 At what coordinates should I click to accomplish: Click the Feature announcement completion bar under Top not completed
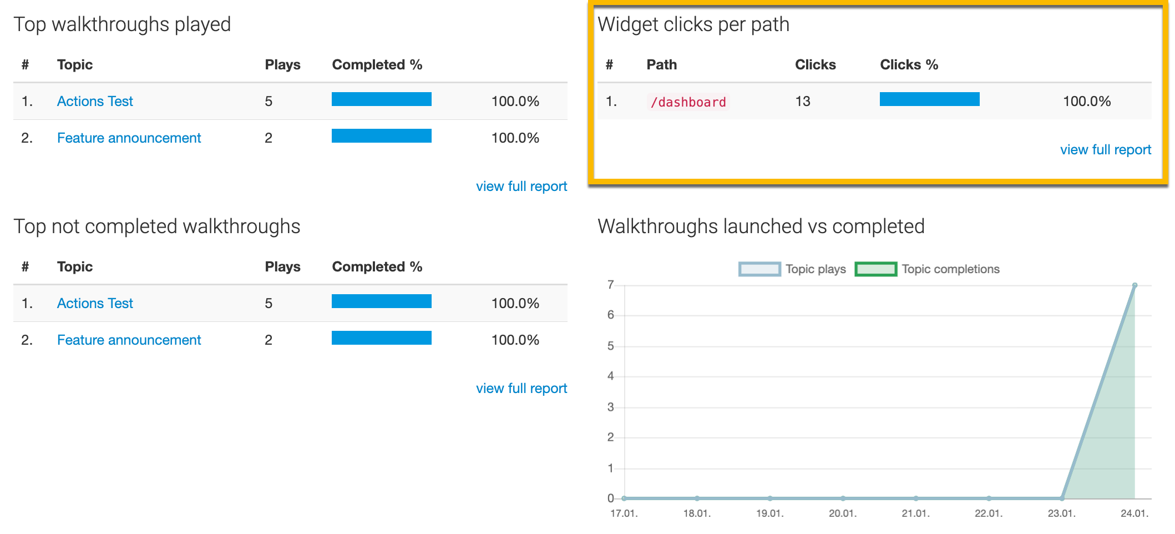tap(381, 338)
